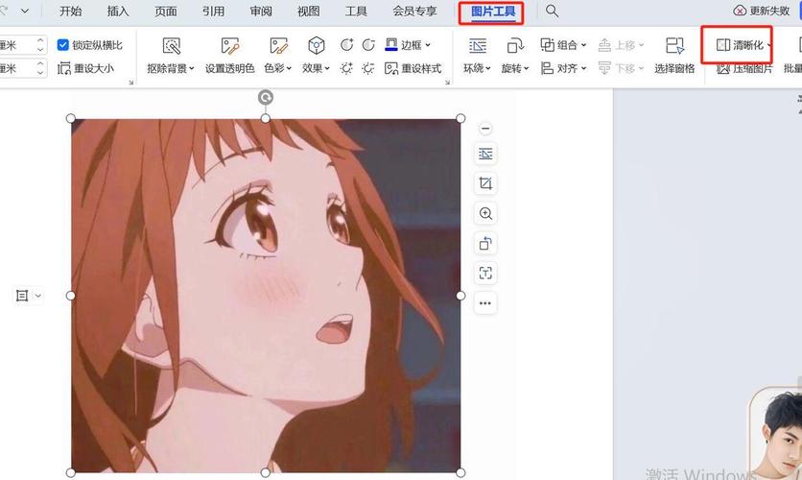Open the 对齐 align dropdown

563,68
